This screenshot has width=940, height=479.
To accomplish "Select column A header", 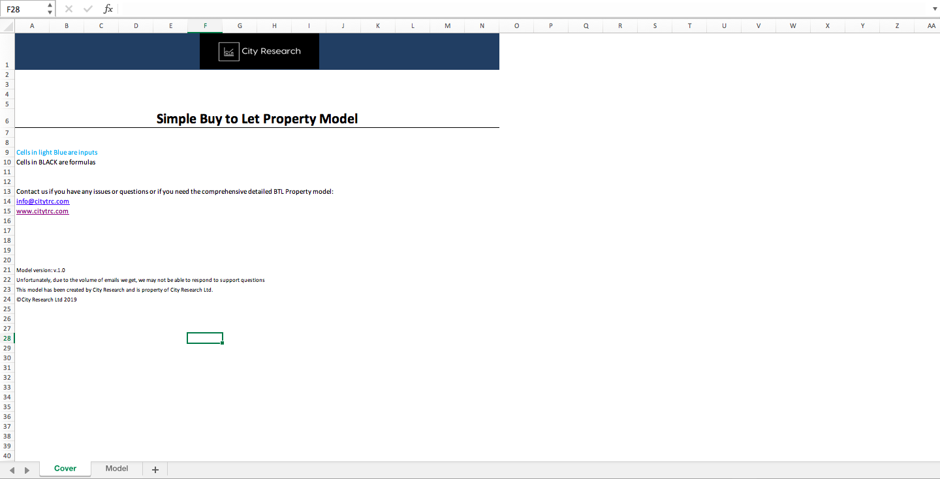I will point(32,26).
